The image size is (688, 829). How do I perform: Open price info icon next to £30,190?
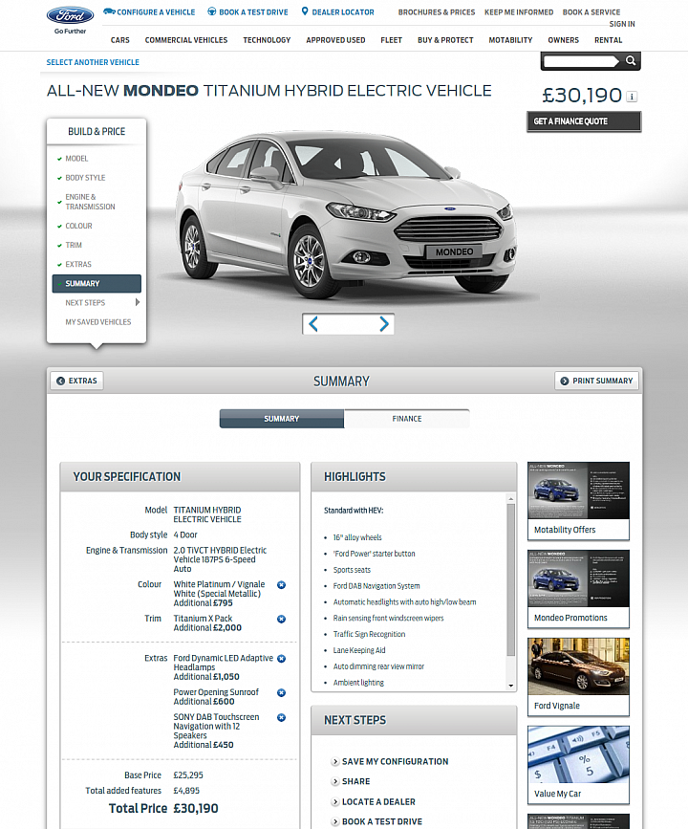pyautogui.click(x=632, y=97)
